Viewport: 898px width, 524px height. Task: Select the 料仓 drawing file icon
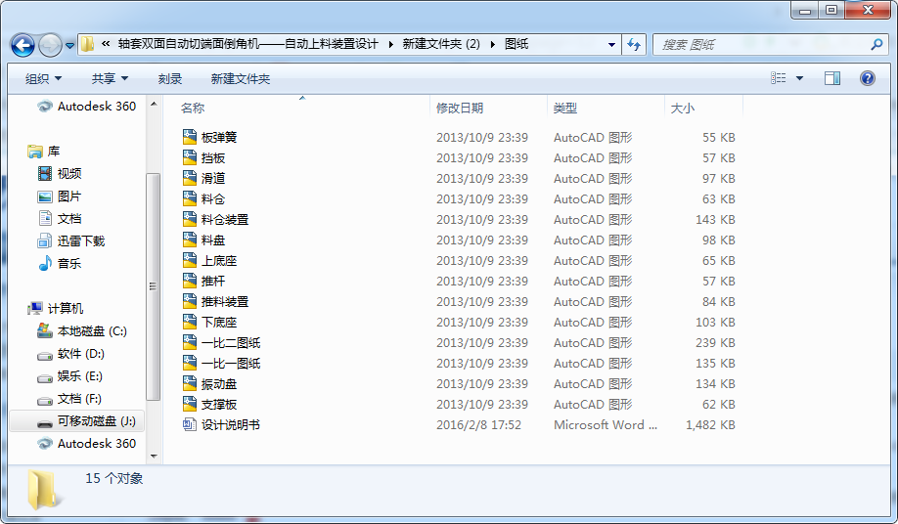[x=190, y=198]
